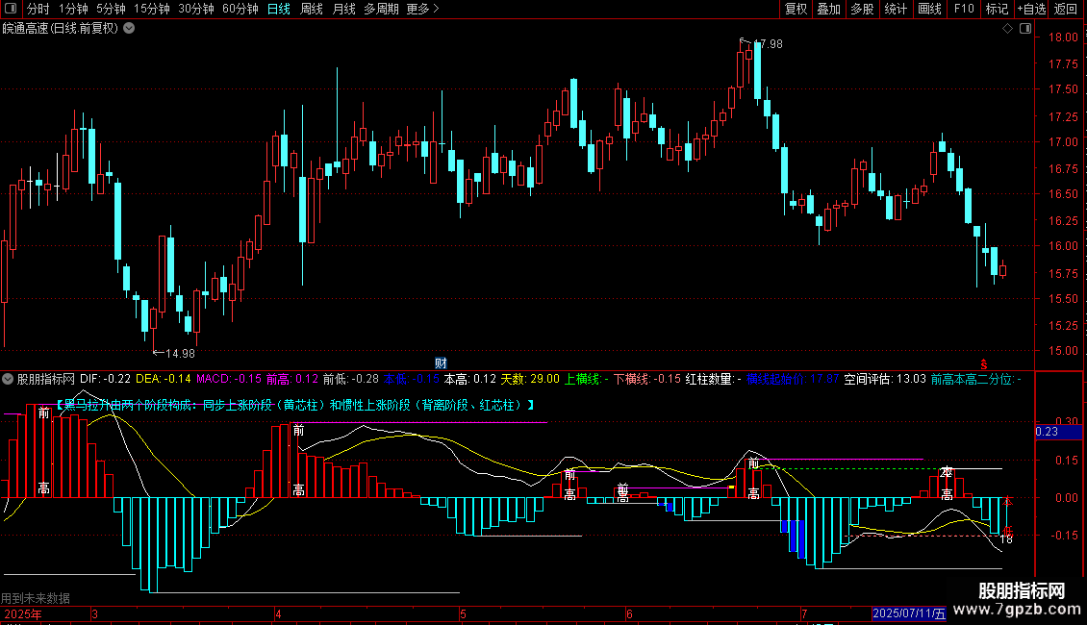Click the 财 finance marker on the chart
1087x625 pixels.
[x=441, y=363]
